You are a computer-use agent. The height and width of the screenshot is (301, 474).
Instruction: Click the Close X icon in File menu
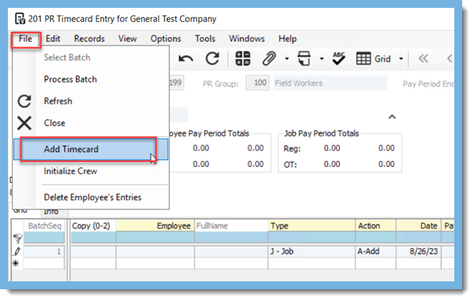(24, 123)
